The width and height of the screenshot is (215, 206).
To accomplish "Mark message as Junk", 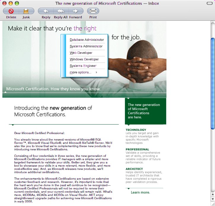I will click(26, 11).
